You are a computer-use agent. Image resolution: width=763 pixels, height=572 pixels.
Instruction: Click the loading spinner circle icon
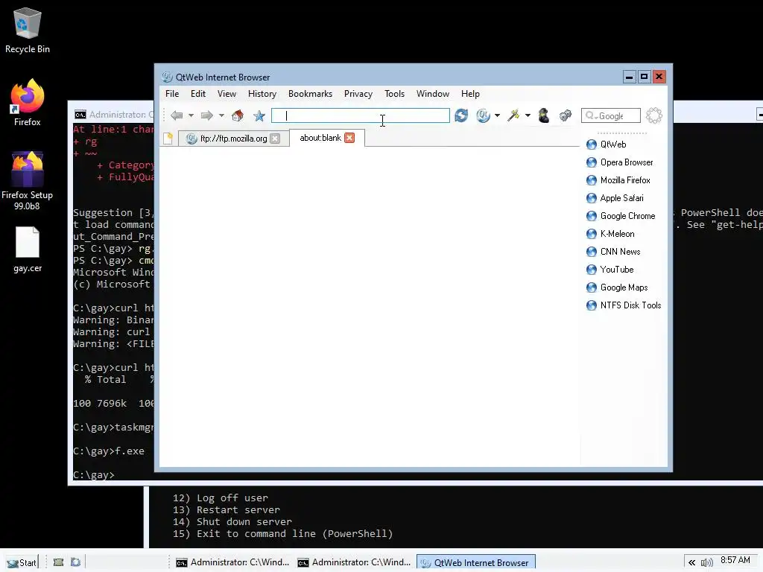pos(654,115)
